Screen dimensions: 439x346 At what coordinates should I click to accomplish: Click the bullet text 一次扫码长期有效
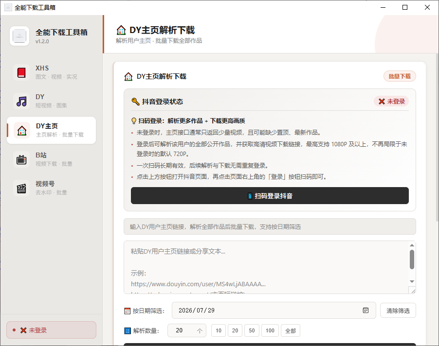202,165
